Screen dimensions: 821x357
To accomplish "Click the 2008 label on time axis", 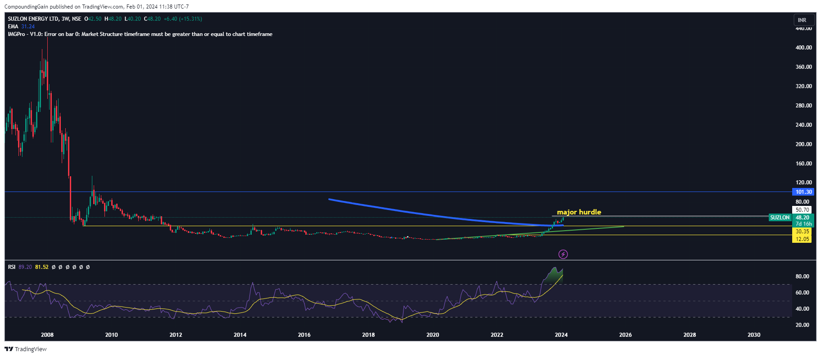I will pyautogui.click(x=47, y=335).
